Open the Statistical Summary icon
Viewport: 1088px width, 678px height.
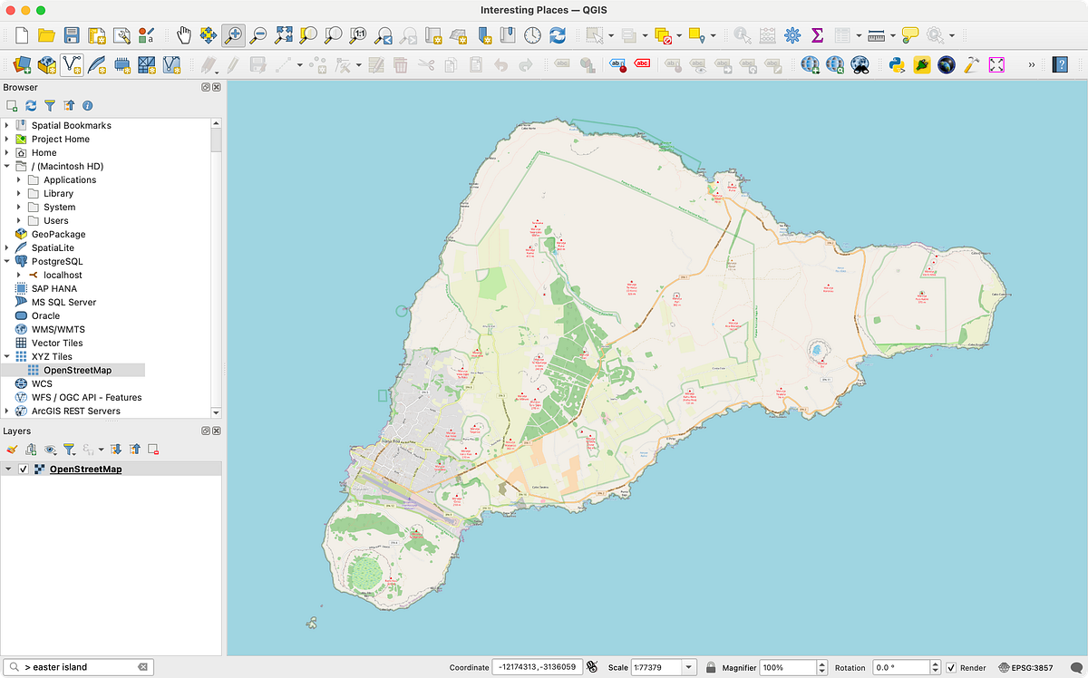point(817,34)
